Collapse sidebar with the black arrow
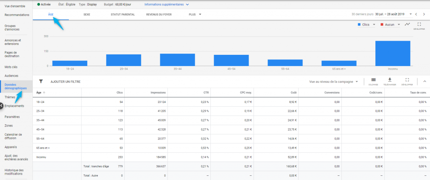Viewport: 430px width, 180px height. (1, 106)
